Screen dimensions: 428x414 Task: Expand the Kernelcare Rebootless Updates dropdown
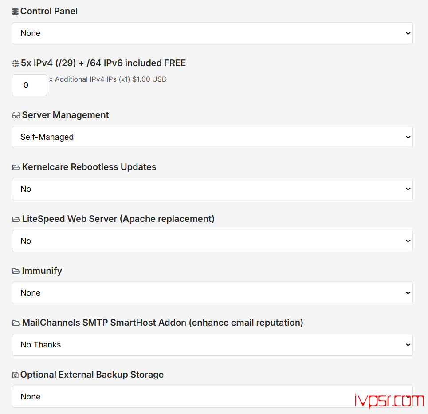pos(212,189)
